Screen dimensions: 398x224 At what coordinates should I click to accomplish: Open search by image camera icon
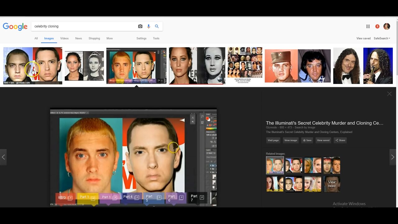coord(140,26)
